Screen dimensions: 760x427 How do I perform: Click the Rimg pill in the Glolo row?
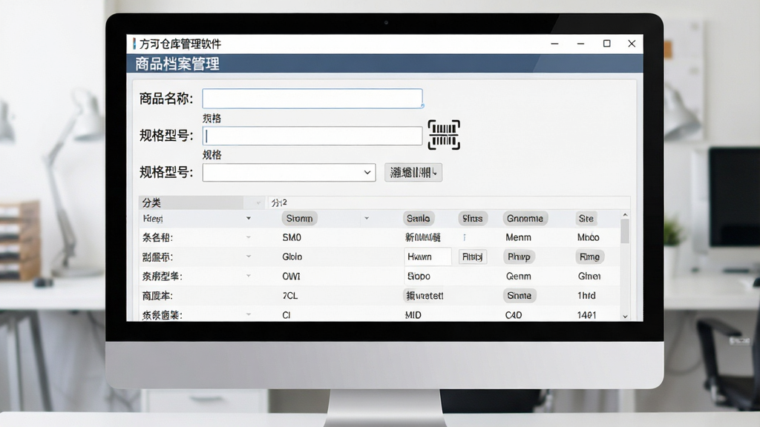coord(590,256)
